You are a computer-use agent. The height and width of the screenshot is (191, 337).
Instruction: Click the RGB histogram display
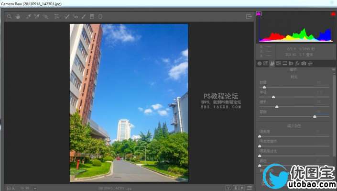tap(296, 27)
